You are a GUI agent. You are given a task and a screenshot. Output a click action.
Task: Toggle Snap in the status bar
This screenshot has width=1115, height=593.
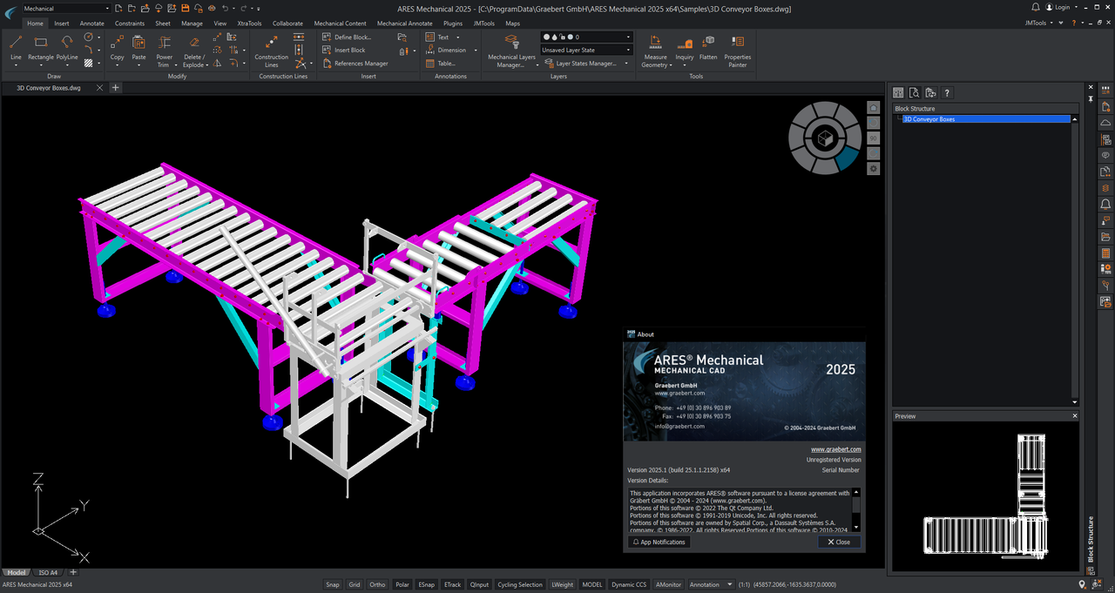(333, 584)
